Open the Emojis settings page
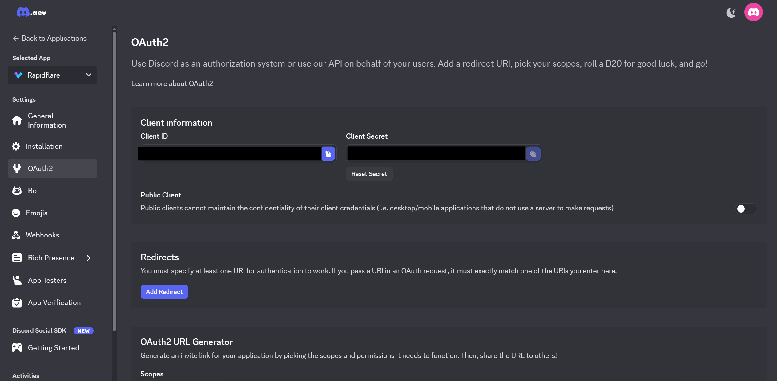Screen dimensions: 777x381 point(36,213)
